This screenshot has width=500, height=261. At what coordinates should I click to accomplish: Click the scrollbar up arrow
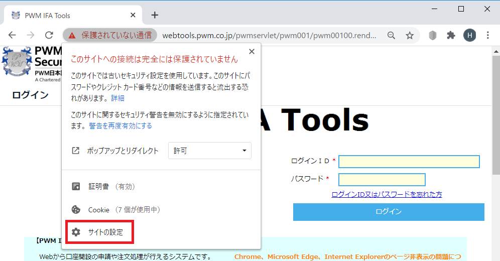coord(496,51)
